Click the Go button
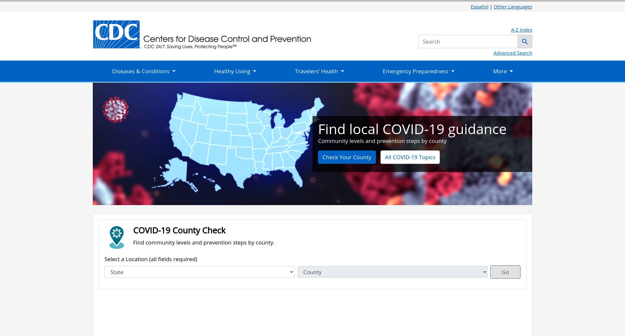 click(505, 272)
